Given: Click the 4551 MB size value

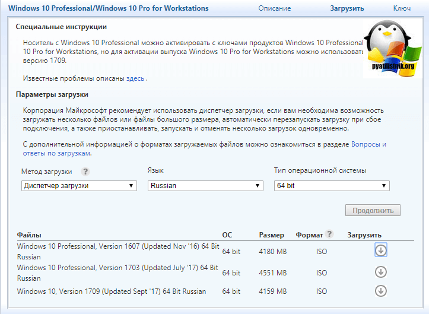Looking at the screenshot, I should [273, 272].
